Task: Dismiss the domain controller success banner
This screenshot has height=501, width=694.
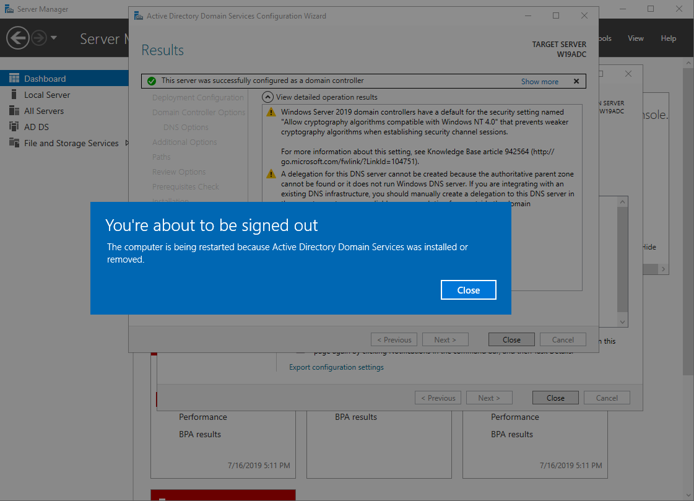Action: (576, 81)
